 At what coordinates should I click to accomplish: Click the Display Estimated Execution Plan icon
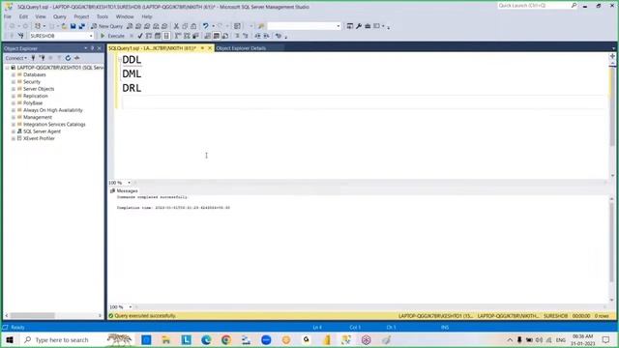[149, 36]
